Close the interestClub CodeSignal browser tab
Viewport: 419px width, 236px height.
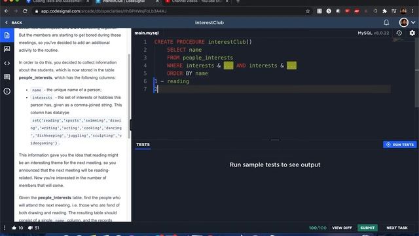(157, 1)
